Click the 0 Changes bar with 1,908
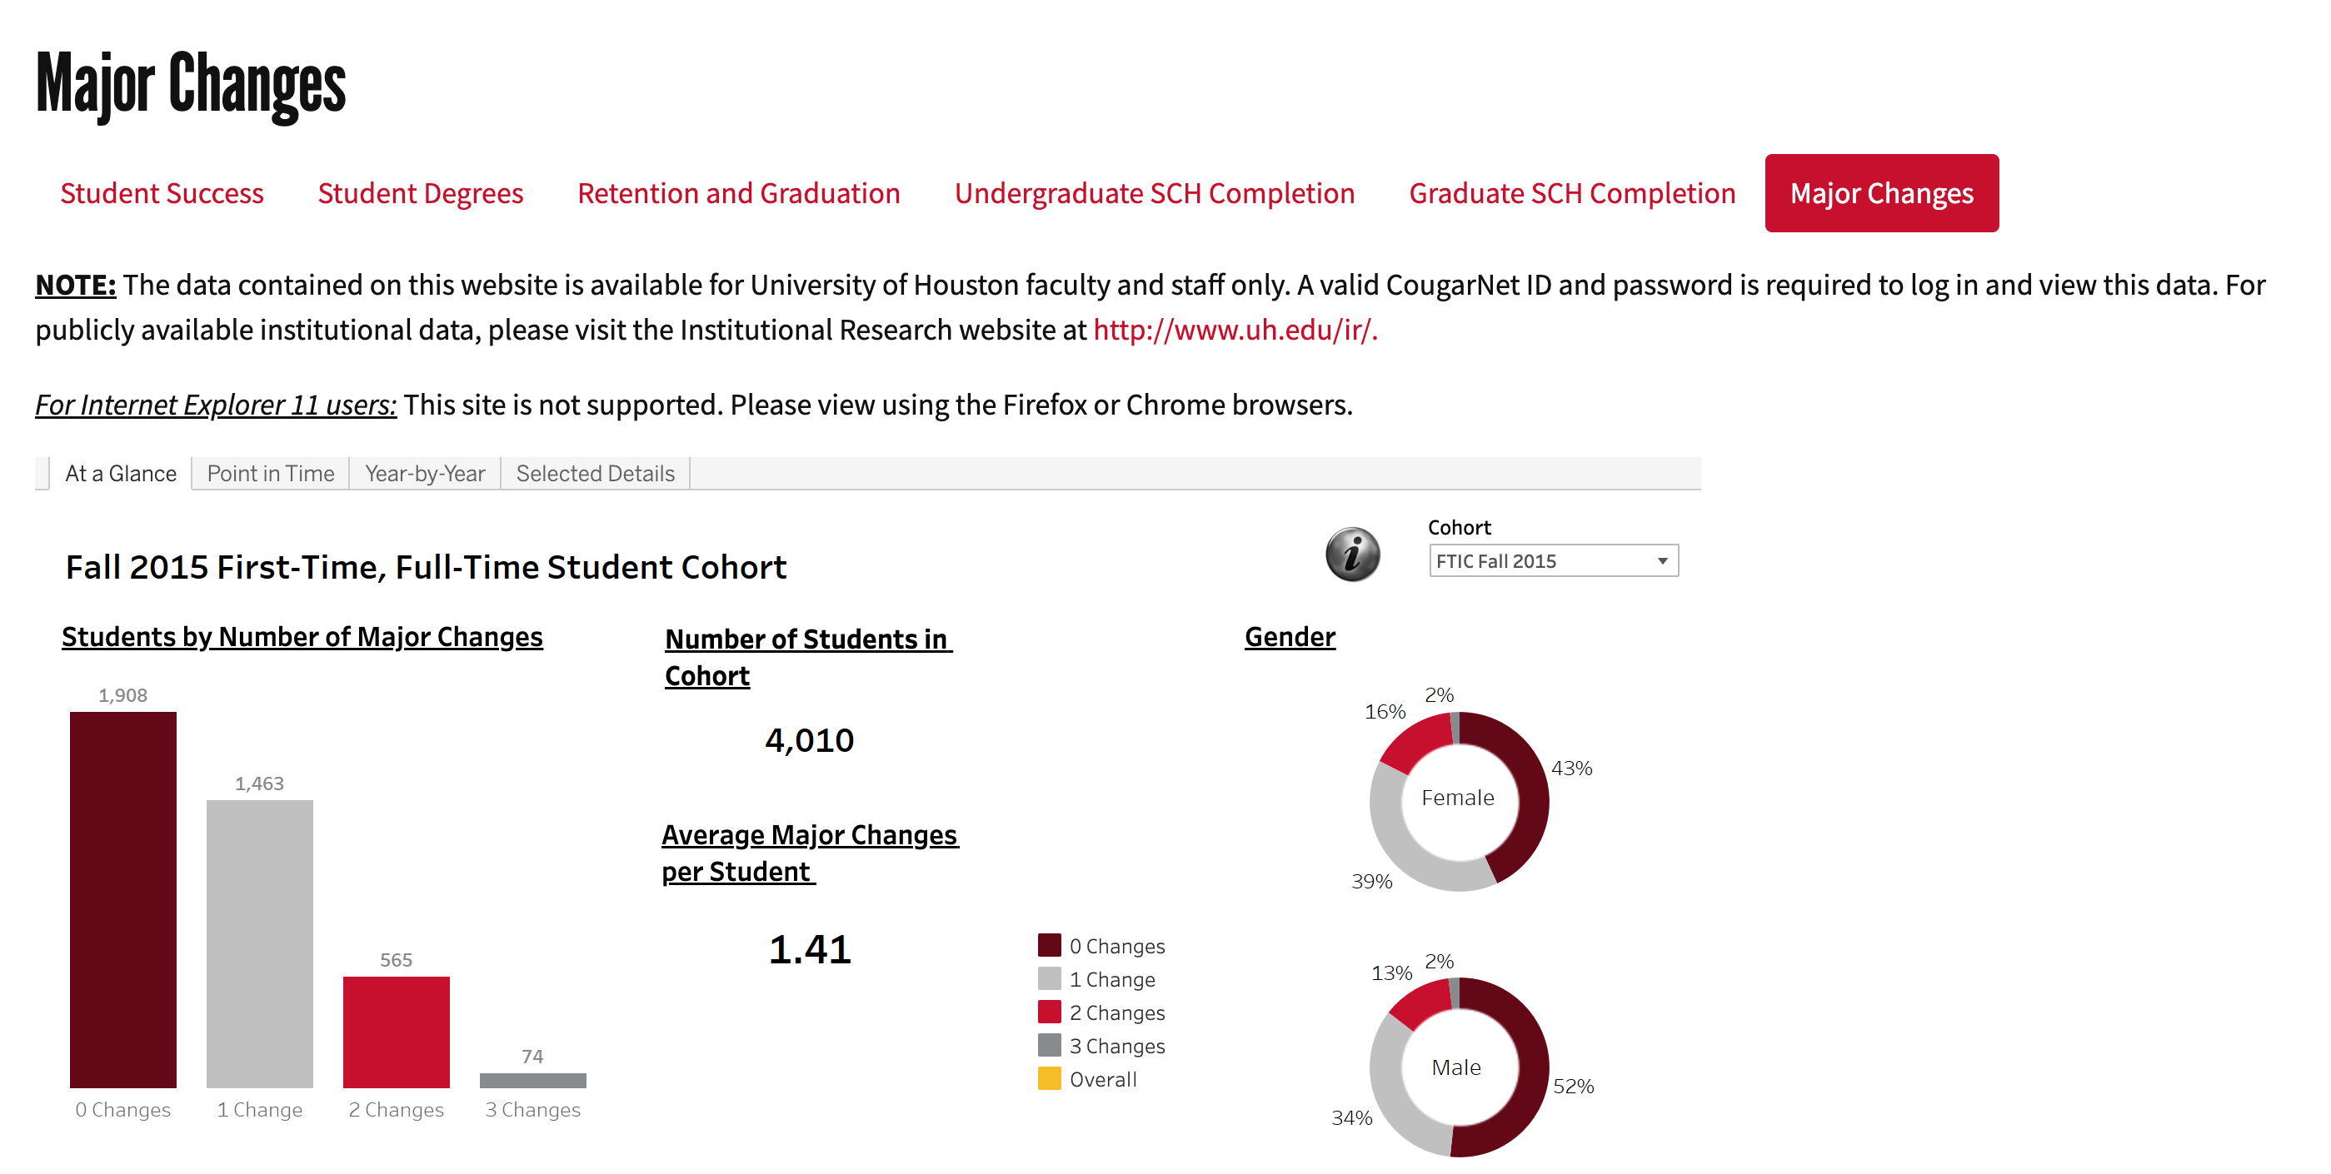 pos(123,898)
